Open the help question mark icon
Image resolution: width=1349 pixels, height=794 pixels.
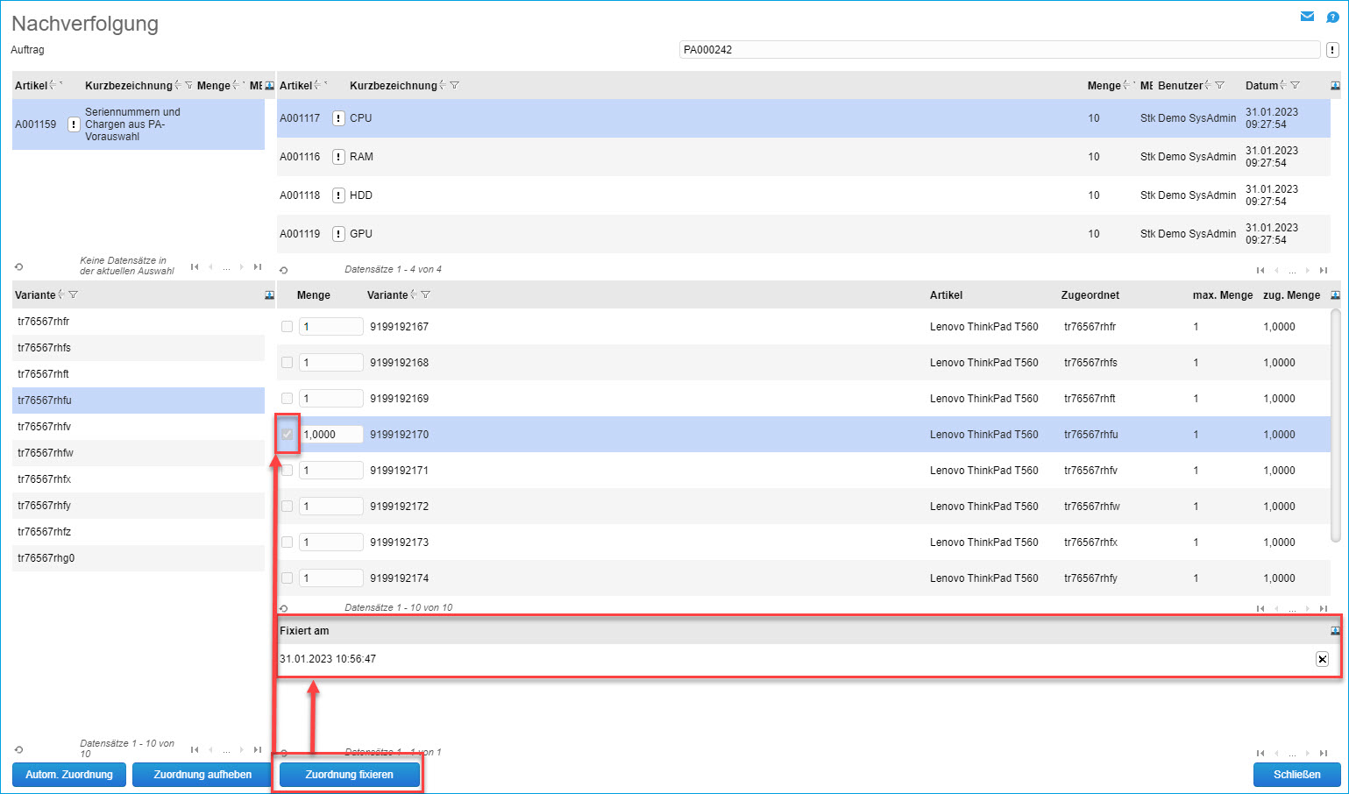tap(1332, 17)
